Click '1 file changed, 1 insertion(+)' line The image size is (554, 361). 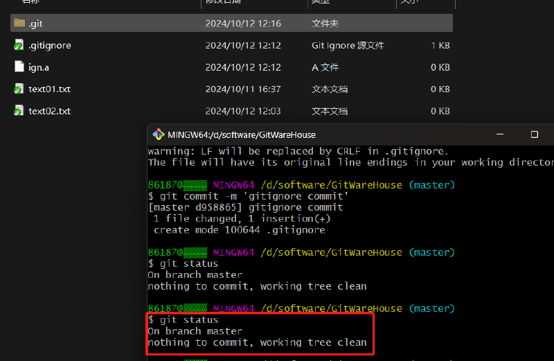pyautogui.click(x=242, y=219)
